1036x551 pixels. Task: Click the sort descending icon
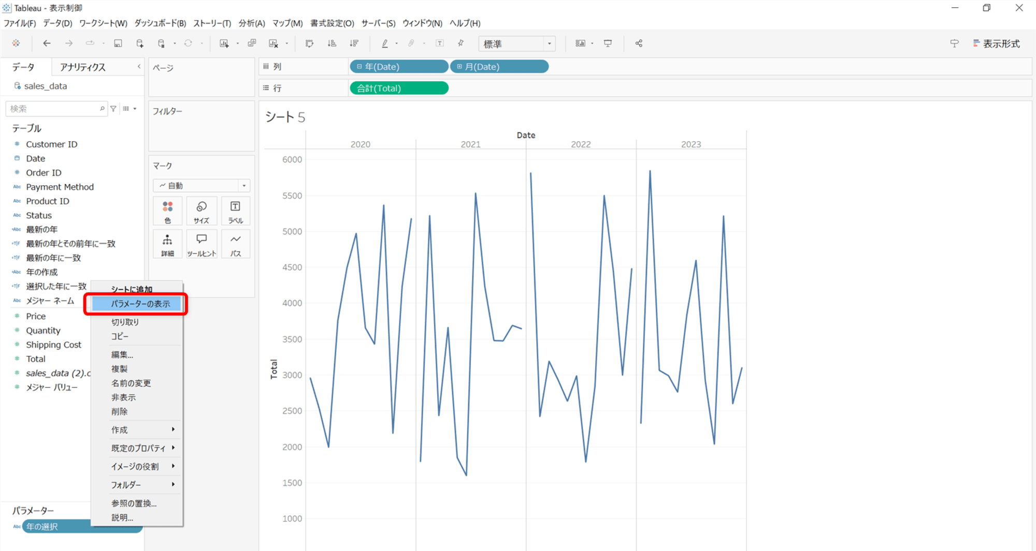(x=354, y=43)
